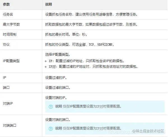The width and height of the screenshot is (168, 137).
Task: Click the text 选择IP配置类型。
Action: tap(58, 55)
